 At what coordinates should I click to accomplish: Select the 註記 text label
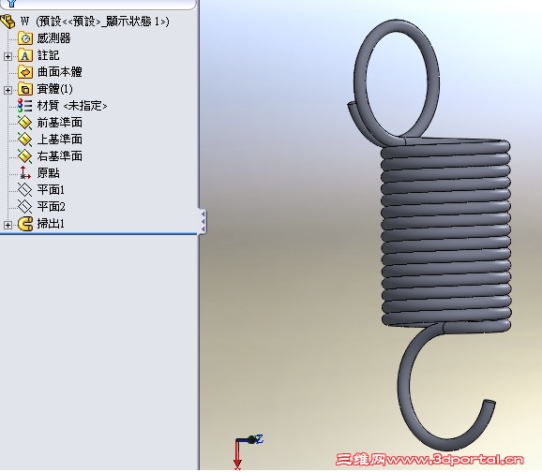tap(49, 55)
